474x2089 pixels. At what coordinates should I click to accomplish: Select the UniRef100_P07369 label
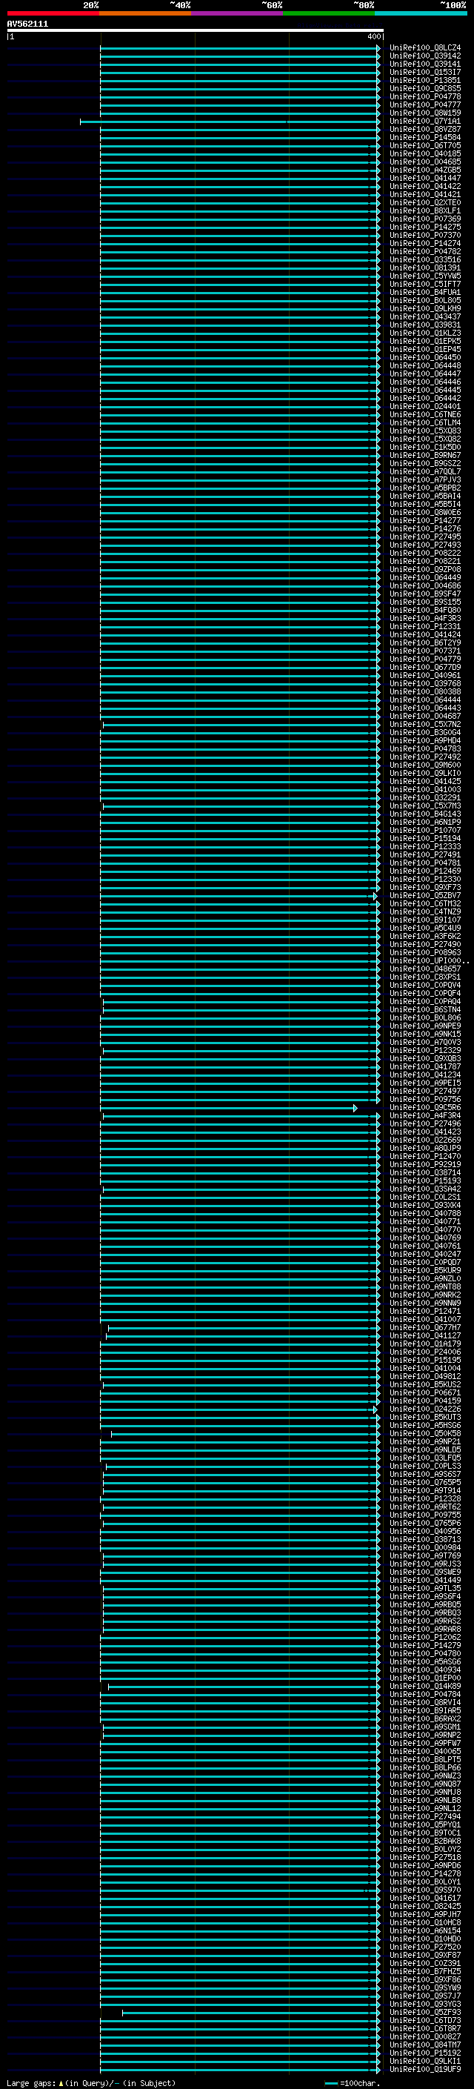click(x=424, y=219)
